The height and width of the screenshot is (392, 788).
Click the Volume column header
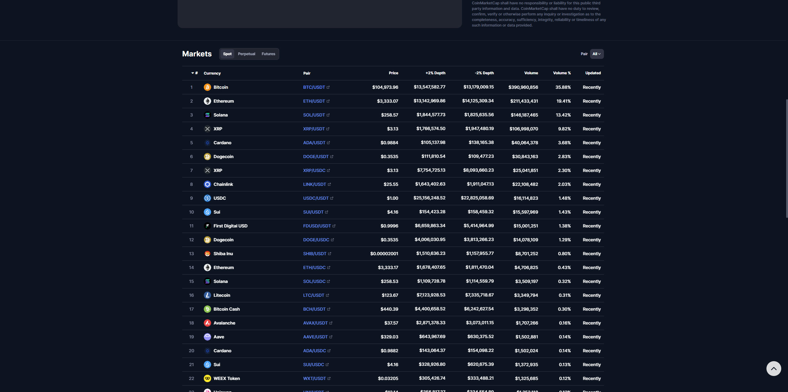531,73
